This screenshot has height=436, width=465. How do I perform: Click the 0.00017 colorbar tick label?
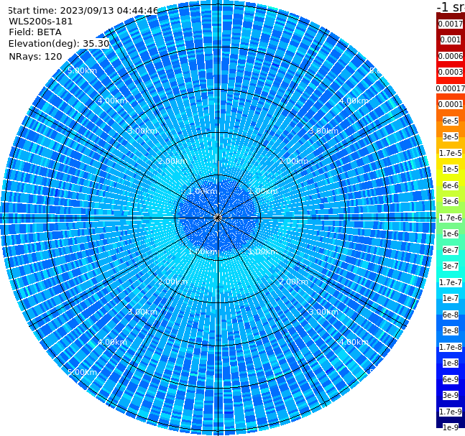pos(451,88)
